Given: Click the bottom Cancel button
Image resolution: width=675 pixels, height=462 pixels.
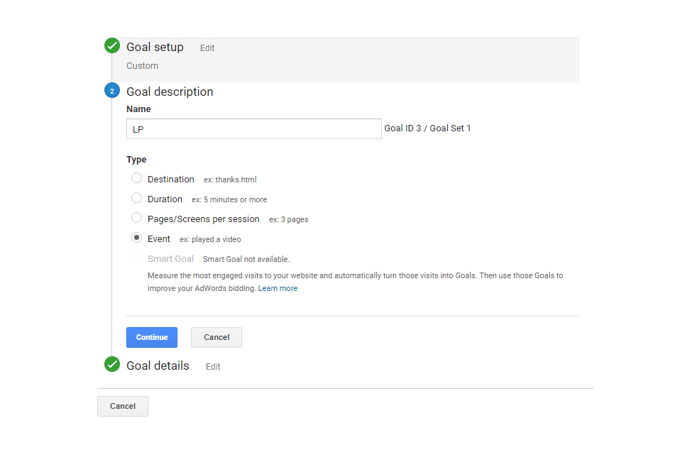Looking at the screenshot, I should [123, 407].
